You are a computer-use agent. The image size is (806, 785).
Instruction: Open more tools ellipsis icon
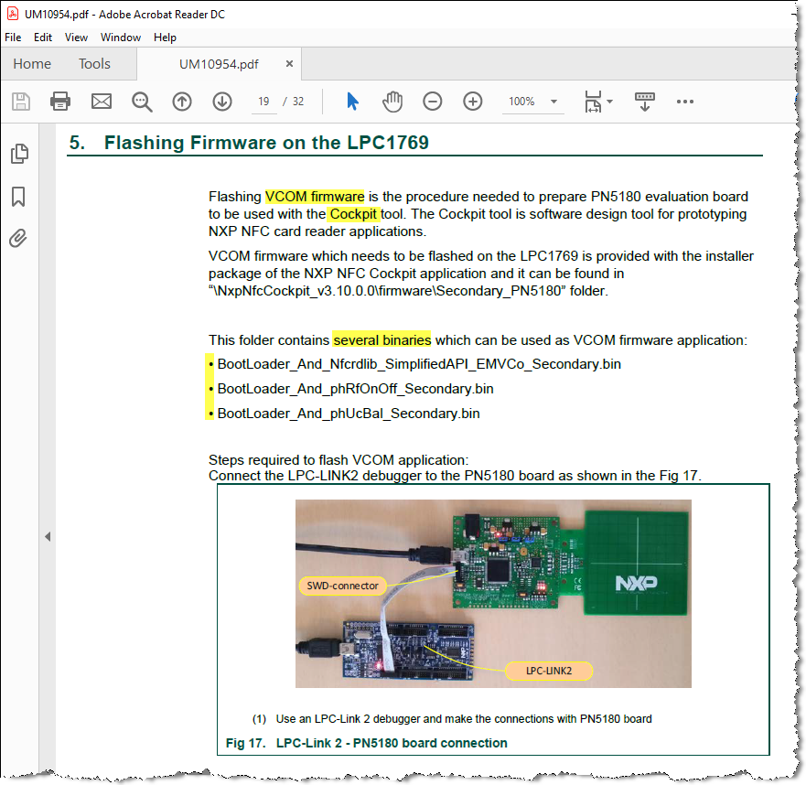click(x=684, y=102)
